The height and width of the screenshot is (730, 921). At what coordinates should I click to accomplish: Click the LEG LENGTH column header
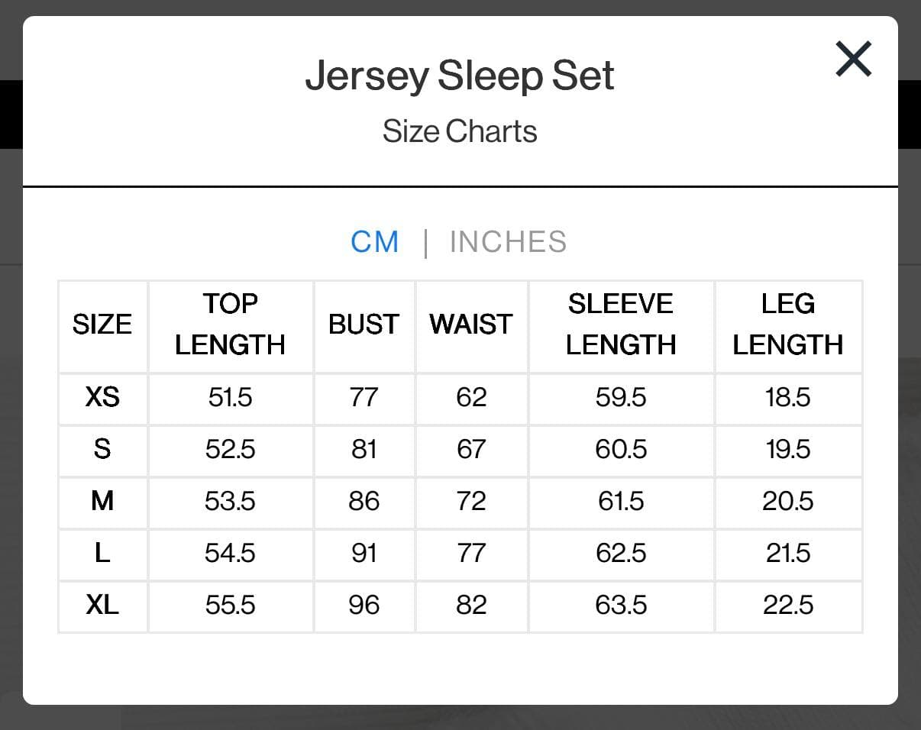[x=788, y=325]
